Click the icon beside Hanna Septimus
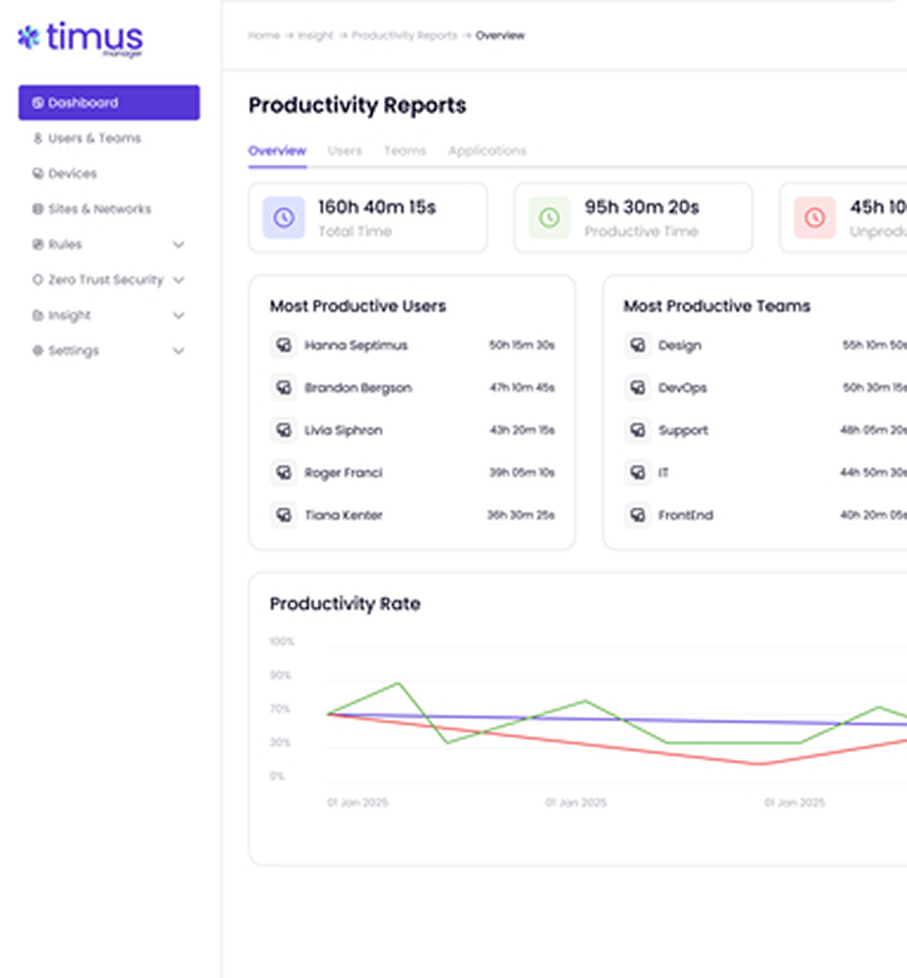The image size is (907, 978). click(284, 345)
